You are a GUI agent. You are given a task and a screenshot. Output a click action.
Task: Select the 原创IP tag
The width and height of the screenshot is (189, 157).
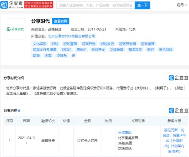click(81, 50)
